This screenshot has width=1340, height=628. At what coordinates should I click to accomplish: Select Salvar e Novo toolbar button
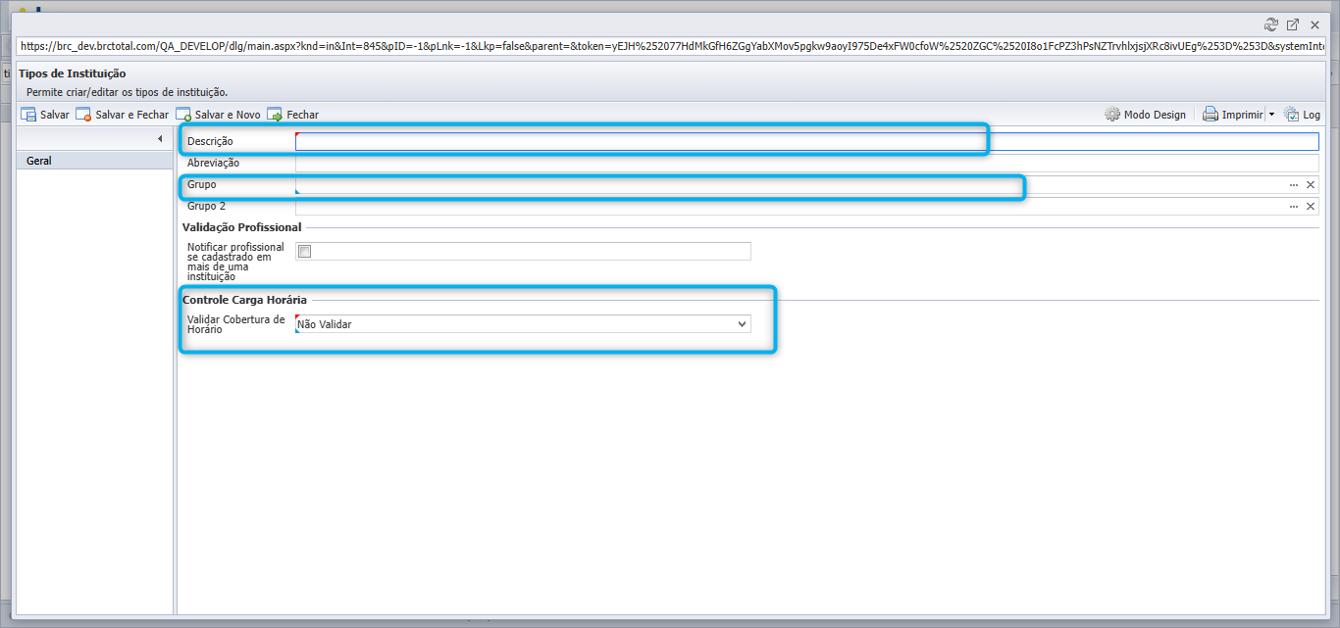(218, 115)
